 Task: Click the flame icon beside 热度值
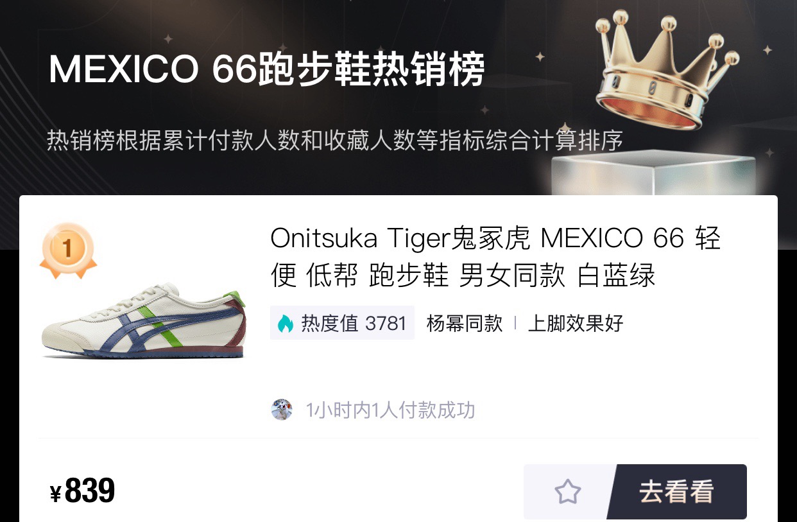click(286, 323)
